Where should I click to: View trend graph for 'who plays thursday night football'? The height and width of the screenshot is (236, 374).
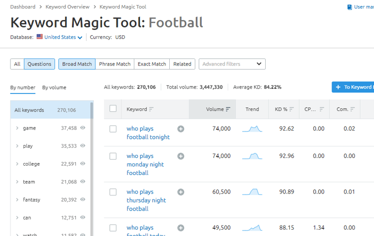click(252, 192)
